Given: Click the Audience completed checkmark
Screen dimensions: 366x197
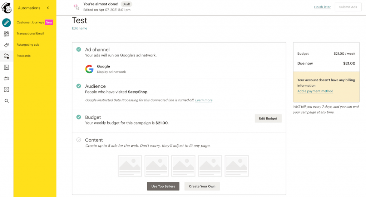Looking at the screenshot, I should [79, 86].
